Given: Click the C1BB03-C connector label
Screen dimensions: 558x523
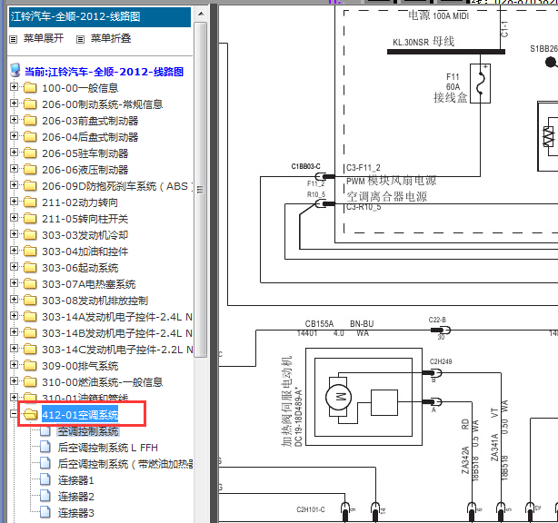Looking at the screenshot, I should [x=305, y=166].
